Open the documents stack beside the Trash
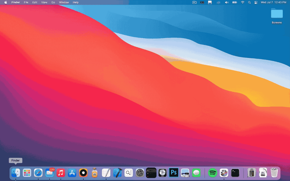The width and height of the screenshot is (290, 181). [x=263, y=173]
